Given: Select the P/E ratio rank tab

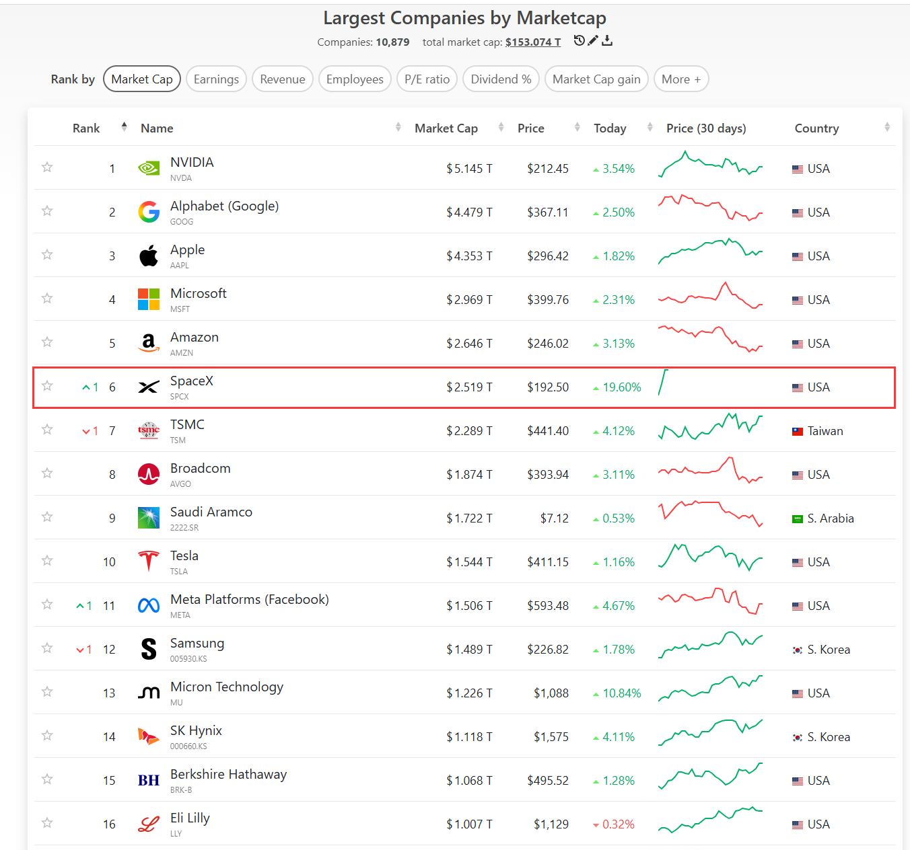Looking at the screenshot, I should pyautogui.click(x=427, y=79).
